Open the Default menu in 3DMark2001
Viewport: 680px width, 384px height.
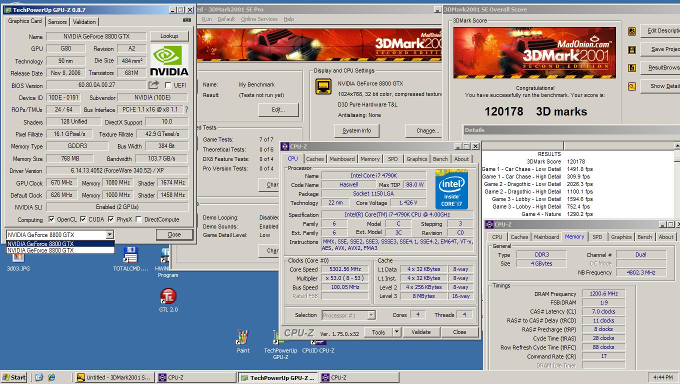226,19
